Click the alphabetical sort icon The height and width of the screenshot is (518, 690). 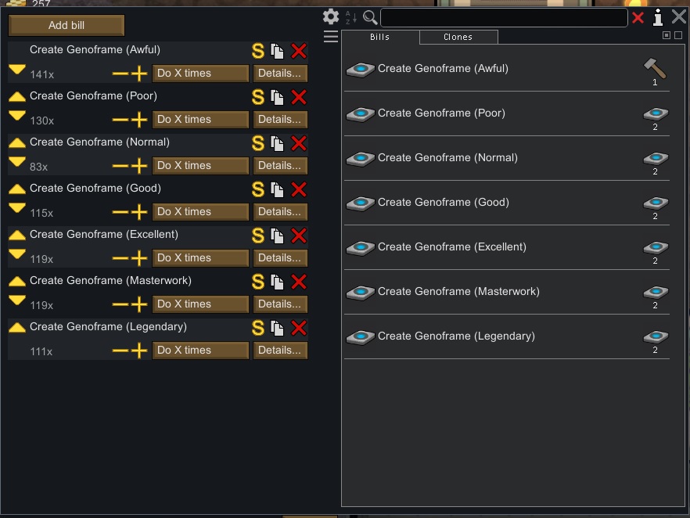(x=350, y=17)
